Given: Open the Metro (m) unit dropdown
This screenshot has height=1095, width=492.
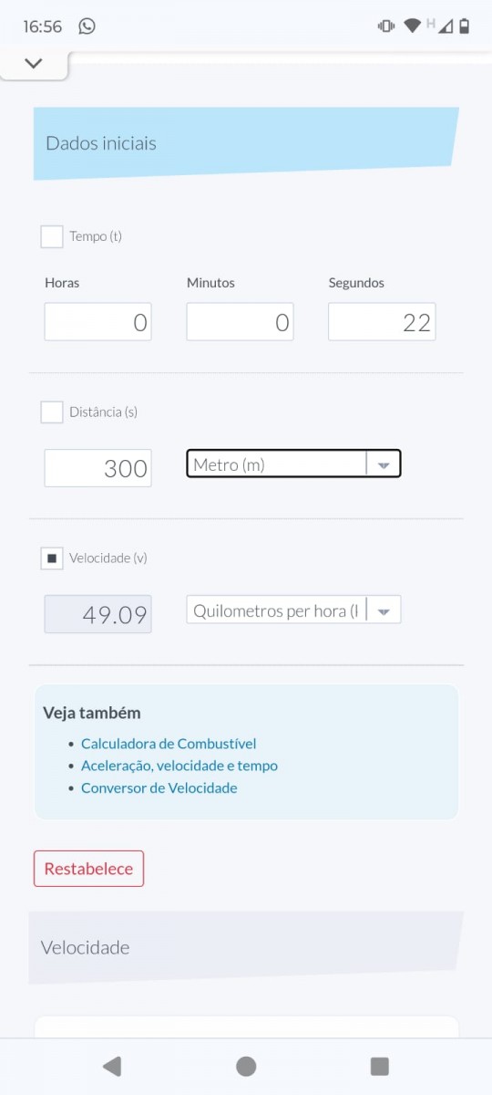Looking at the screenshot, I should (x=293, y=464).
